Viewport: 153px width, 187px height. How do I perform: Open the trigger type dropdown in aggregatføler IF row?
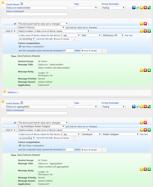(43, 123)
